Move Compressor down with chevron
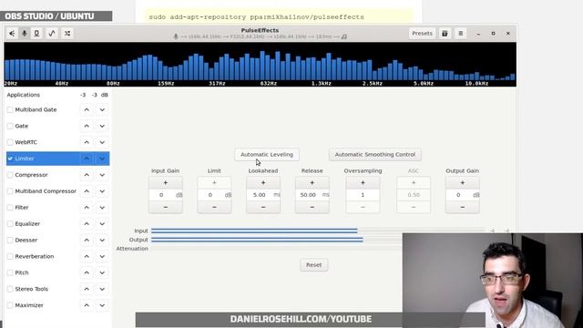The image size is (583, 328). tap(102, 175)
